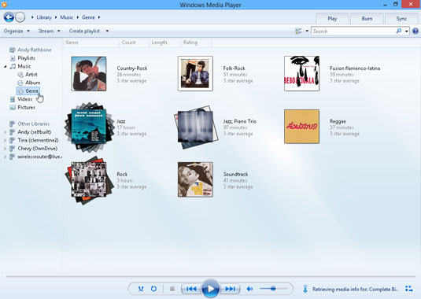Open the Create playlist dropdown arrow
Viewport: 421px width, 299px height.
pyautogui.click(x=107, y=31)
